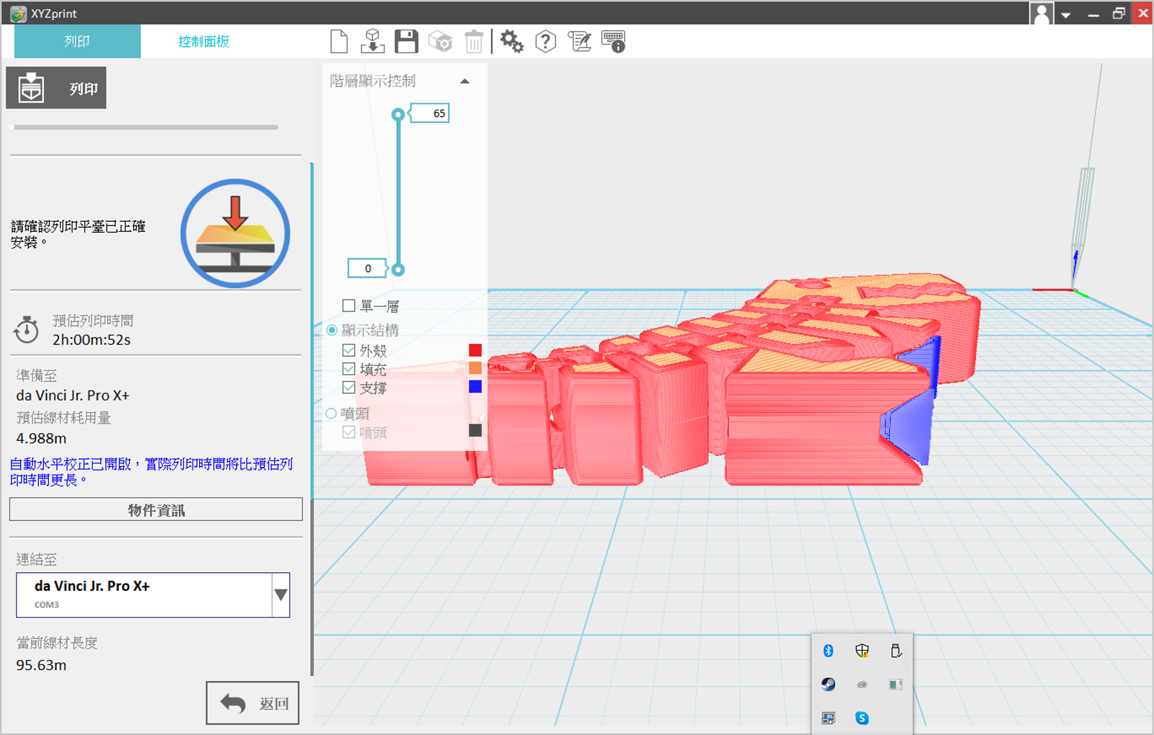
Task: Select the 噴頭 radio button
Action: click(331, 414)
